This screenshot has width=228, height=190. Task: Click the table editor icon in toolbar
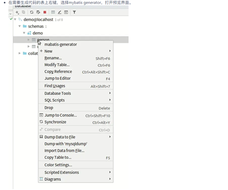[53, 12]
